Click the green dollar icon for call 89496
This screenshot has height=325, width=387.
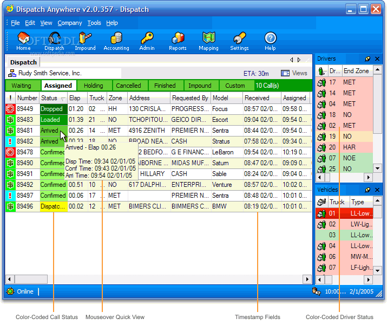[x=10, y=206]
